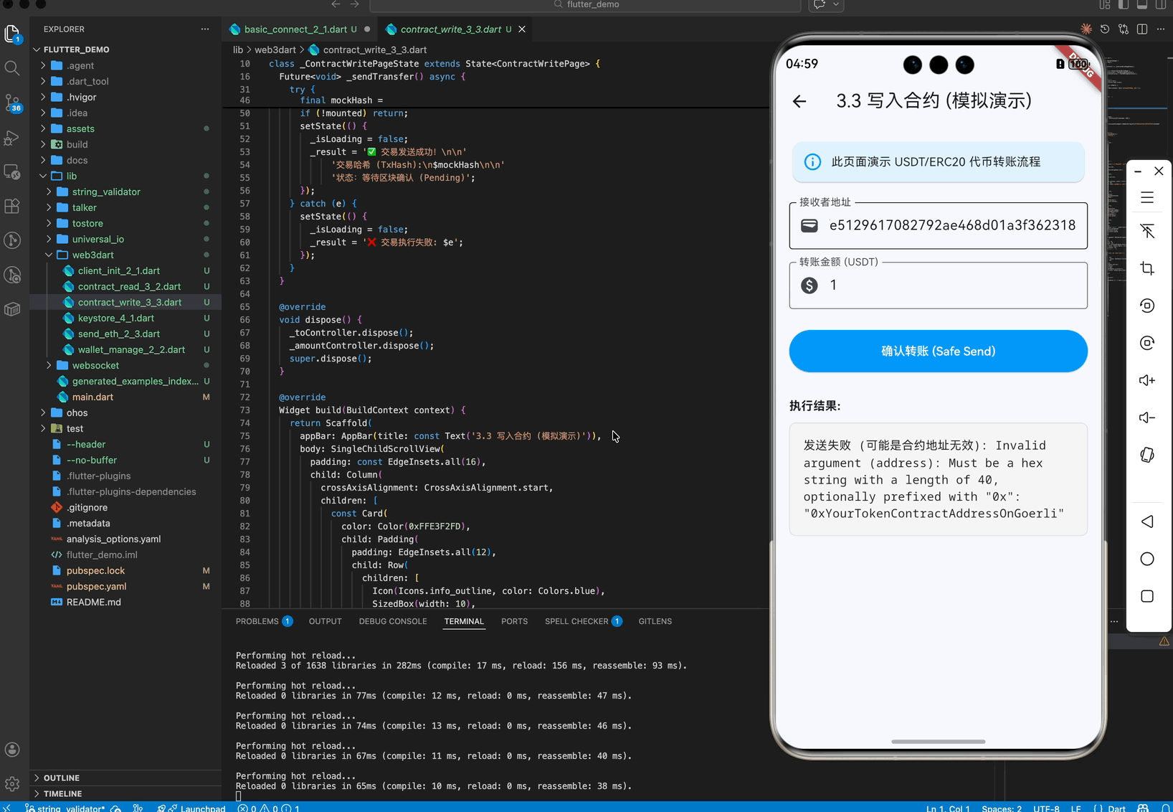Click the USDT transfer amount field
1173x812 pixels.
[938, 285]
